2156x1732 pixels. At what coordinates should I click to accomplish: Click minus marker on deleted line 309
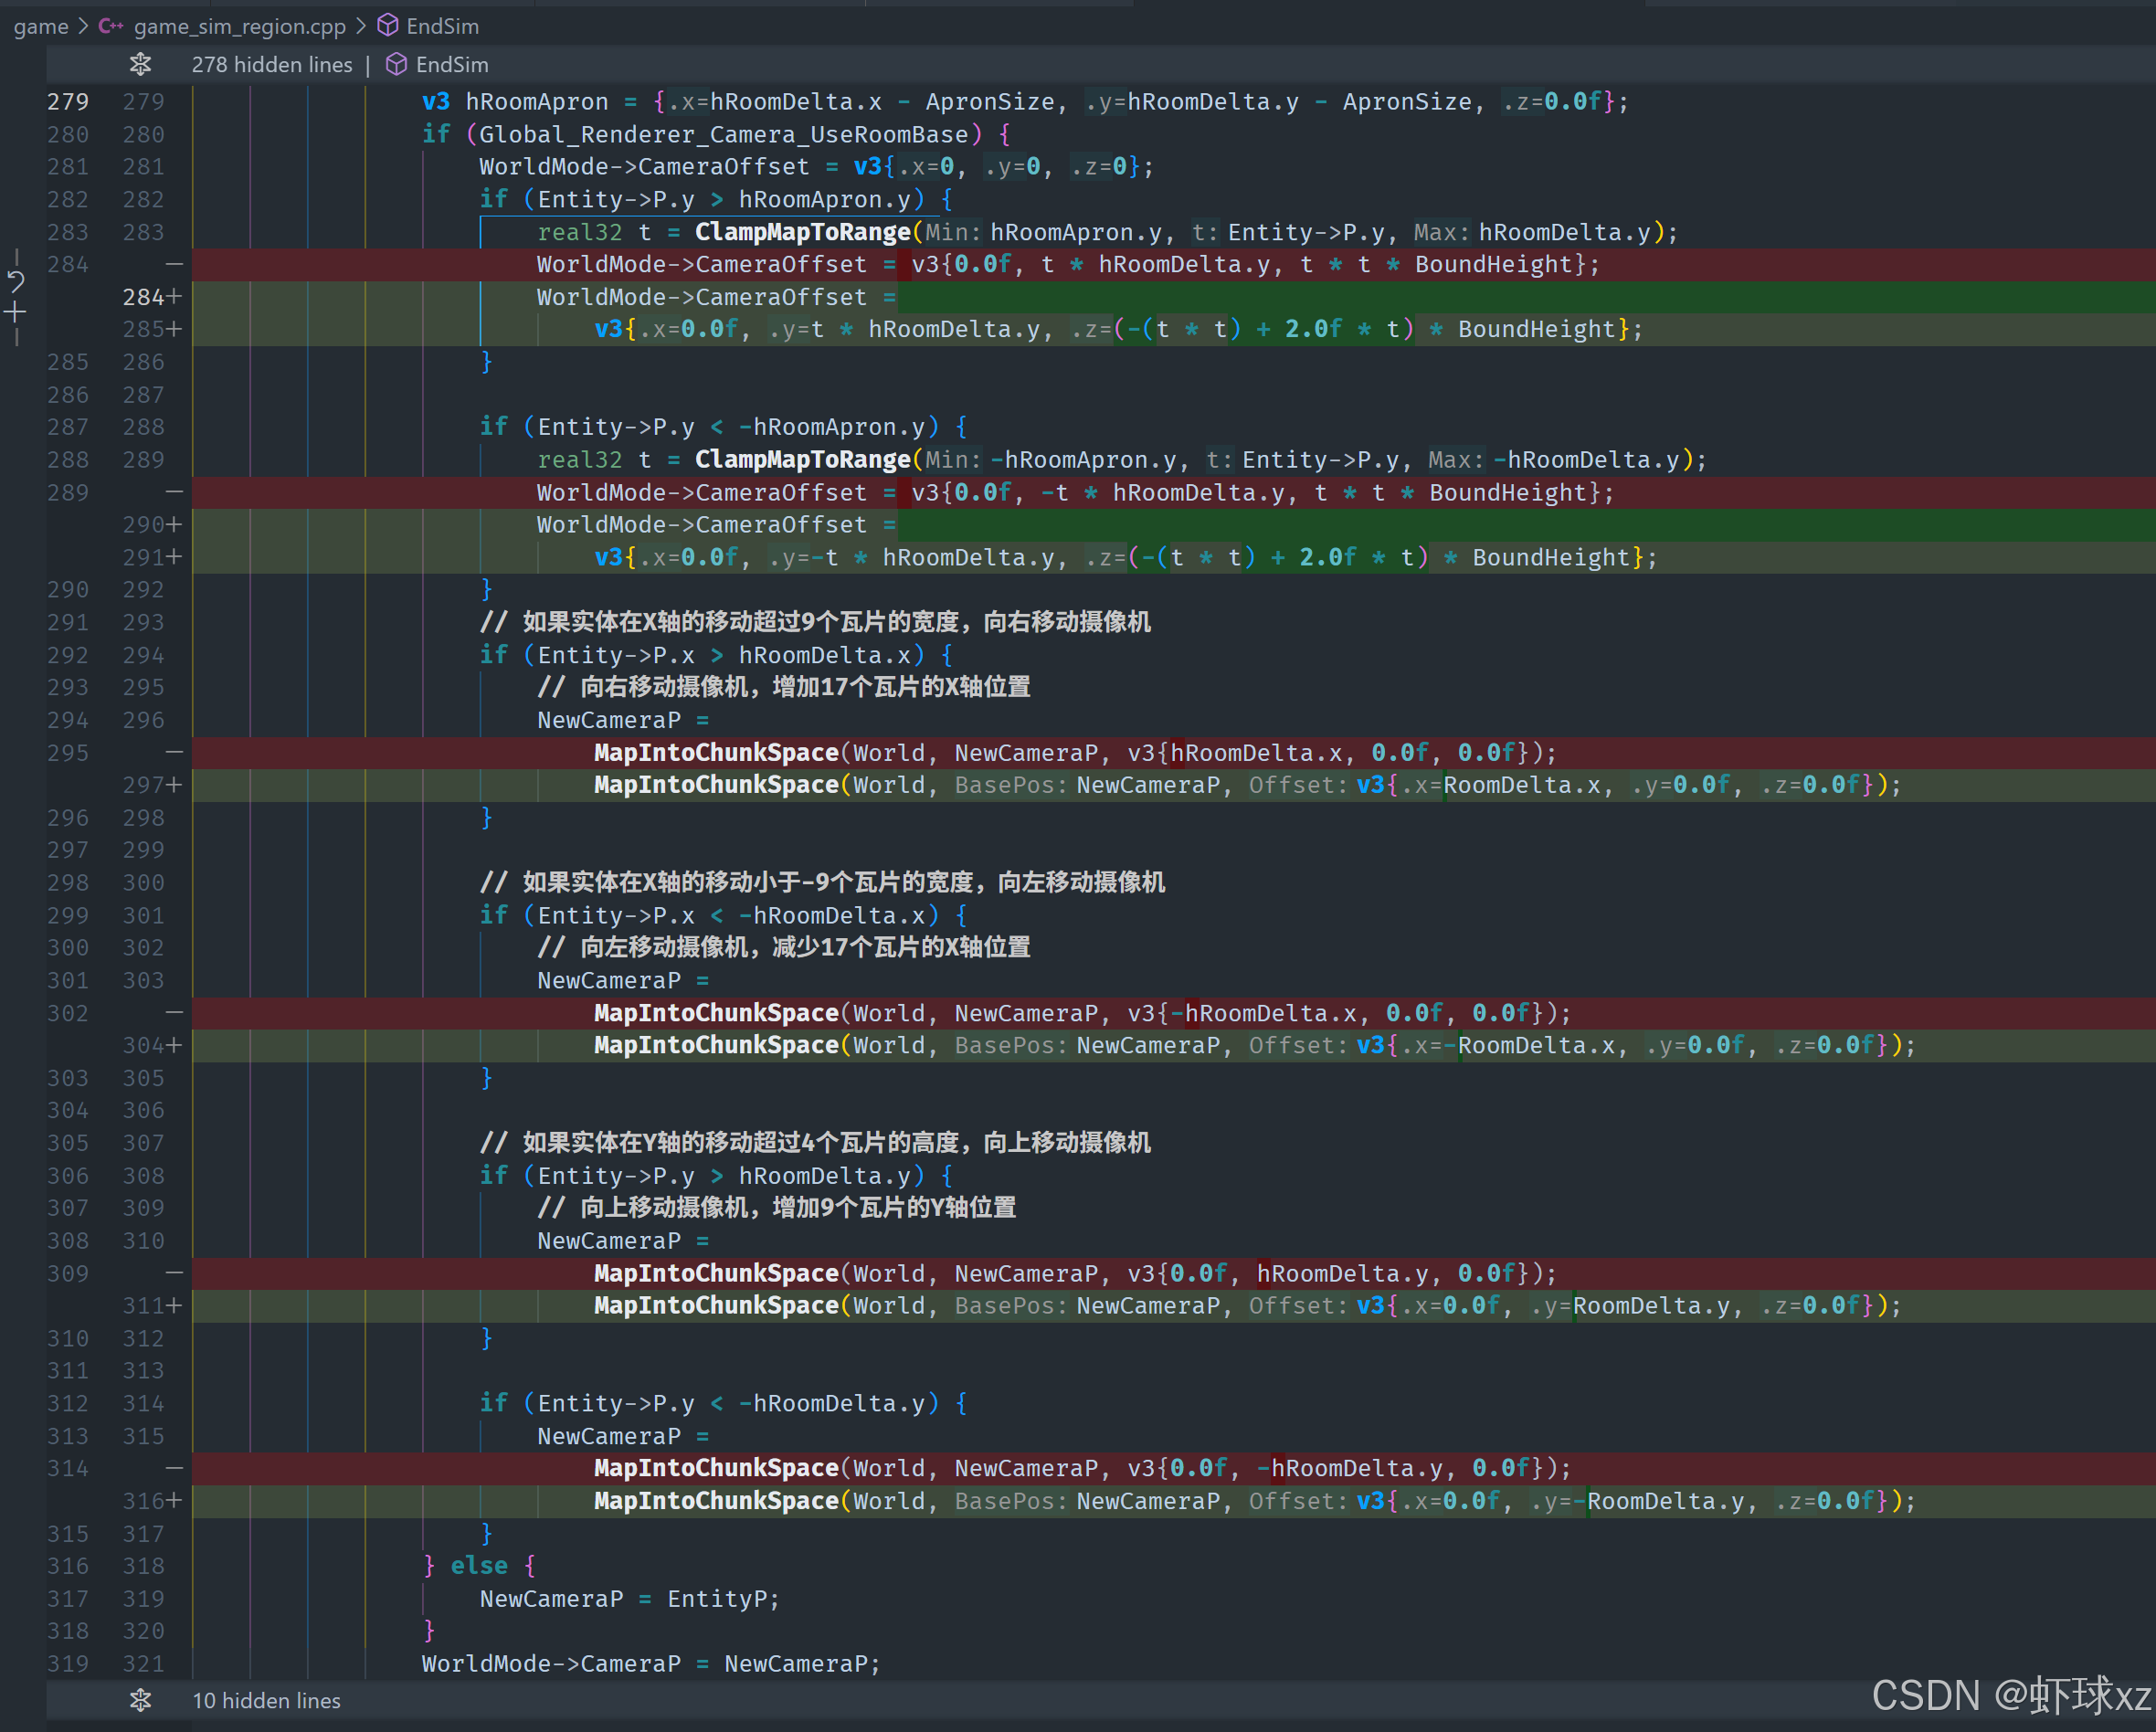174,1273
